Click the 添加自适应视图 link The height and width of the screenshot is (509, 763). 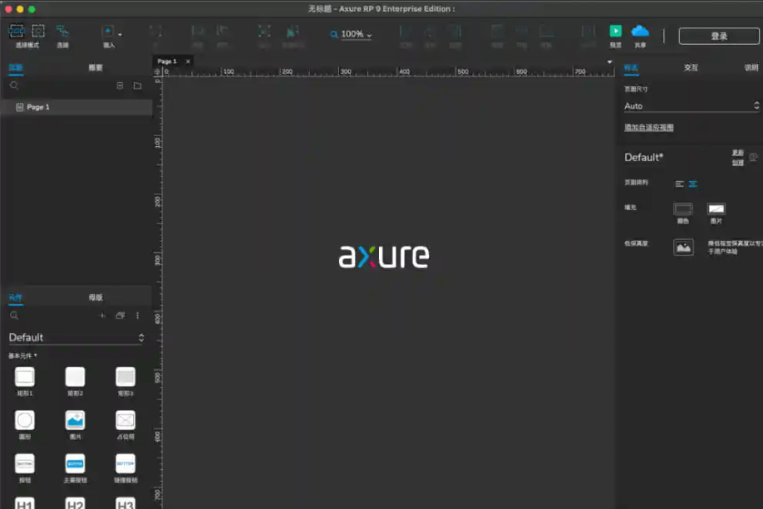coord(650,126)
